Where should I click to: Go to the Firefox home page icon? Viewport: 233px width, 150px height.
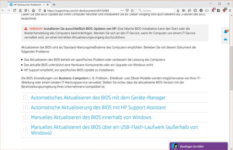[34, 10]
